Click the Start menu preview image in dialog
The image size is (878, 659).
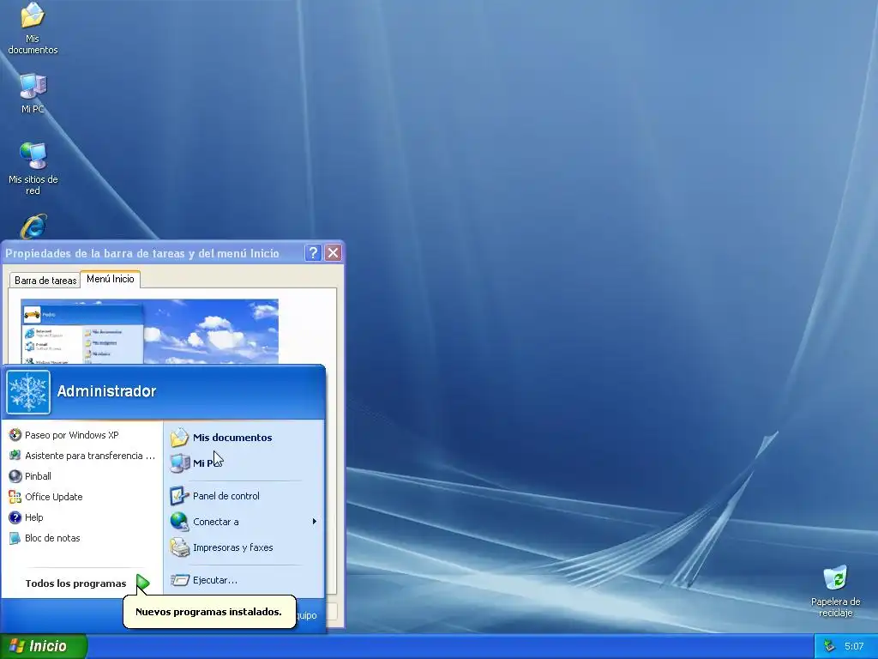149,332
